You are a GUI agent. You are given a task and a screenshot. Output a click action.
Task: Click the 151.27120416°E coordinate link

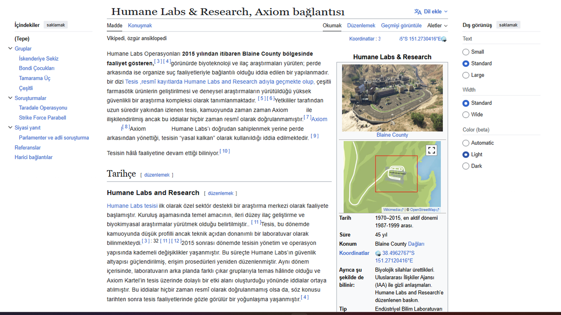click(x=394, y=261)
